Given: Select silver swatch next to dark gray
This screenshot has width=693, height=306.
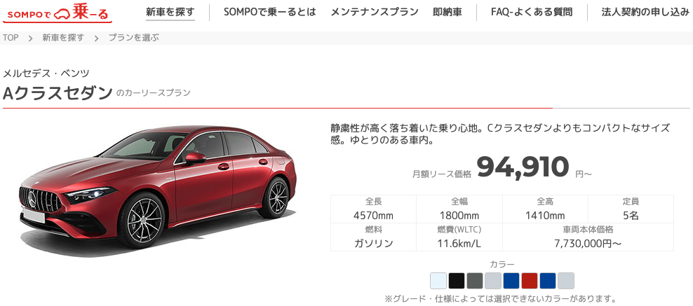Looking at the screenshot, I should [493, 280].
